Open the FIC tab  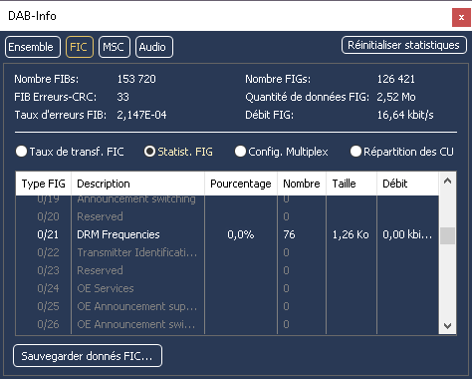80,47
